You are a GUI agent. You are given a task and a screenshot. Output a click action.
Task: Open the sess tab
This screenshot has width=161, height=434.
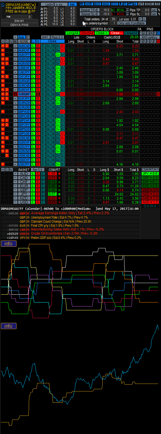106,4
